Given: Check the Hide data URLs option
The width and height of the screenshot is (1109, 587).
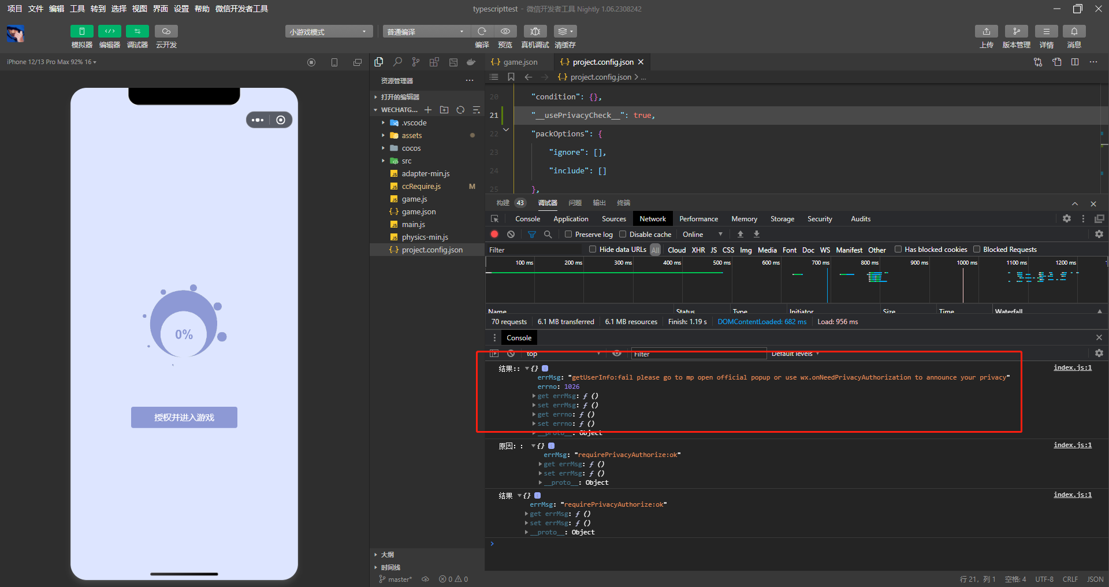Looking at the screenshot, I should (593, 249).
